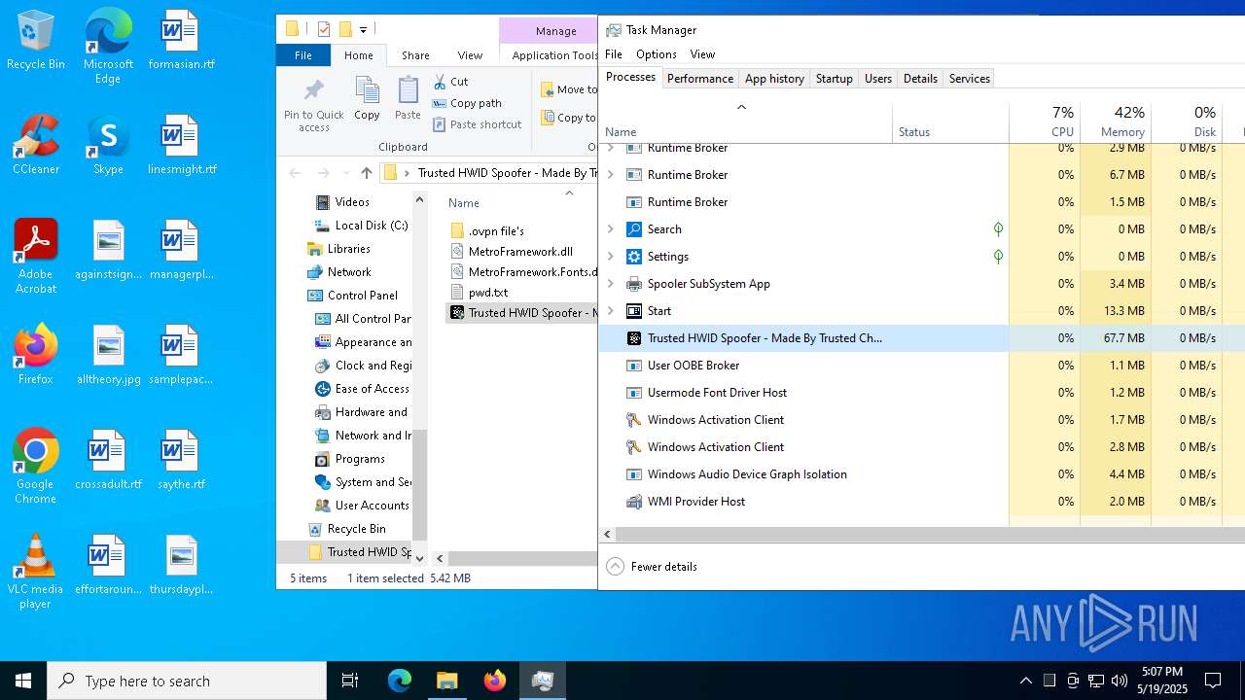The height and width of the screenshot is (700, 1245).
Task: Open Quick Access Toolbar customize dropdown
Action: point(363,30)
